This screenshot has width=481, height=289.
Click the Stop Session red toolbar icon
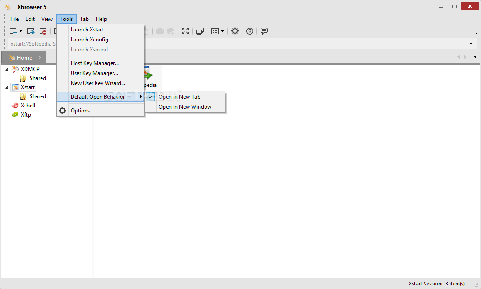tap(43, 31)
